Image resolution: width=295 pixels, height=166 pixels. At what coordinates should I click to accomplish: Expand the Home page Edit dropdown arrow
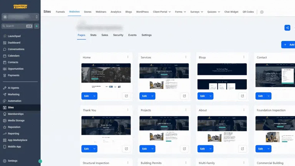(94, 96)
